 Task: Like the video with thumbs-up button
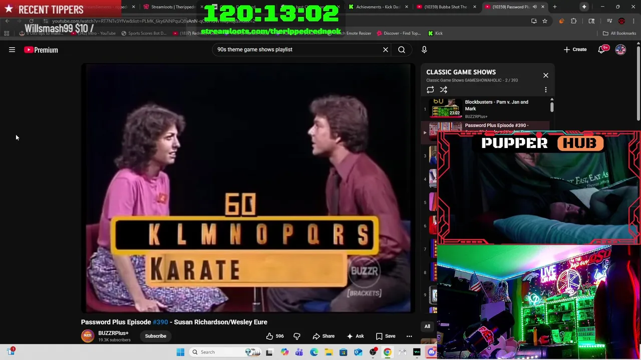tap(275, 336)
